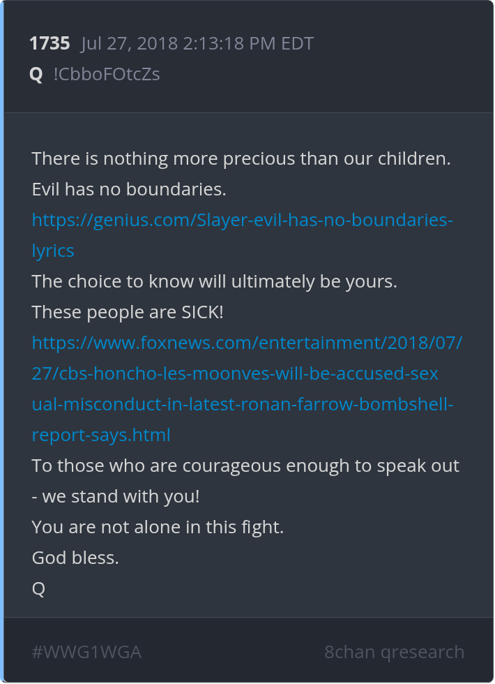Select the bold Q author name in header
Viewport: 495px width, 684px height.
pos(36,75)
